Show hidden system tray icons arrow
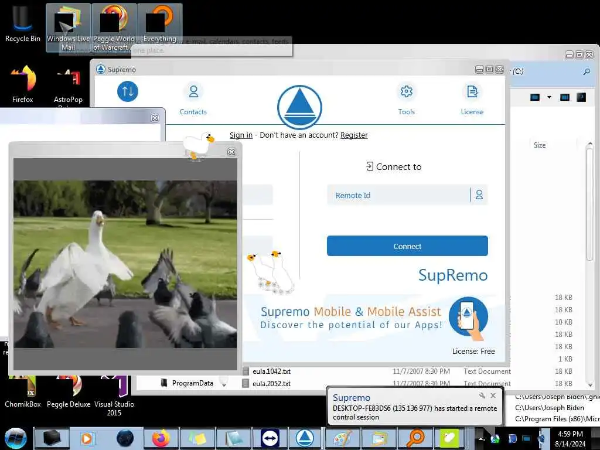This screenshot has height=450, width=600. [482, 439]
